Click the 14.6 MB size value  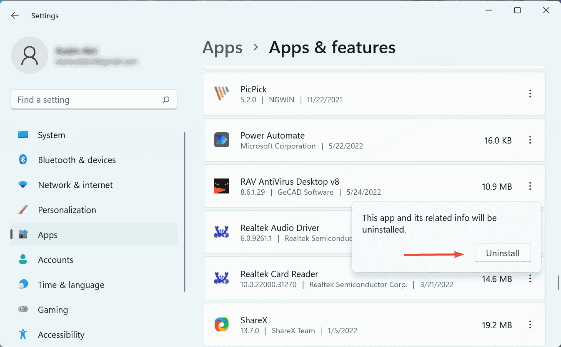pyautogui.click(x=497, y=279)
